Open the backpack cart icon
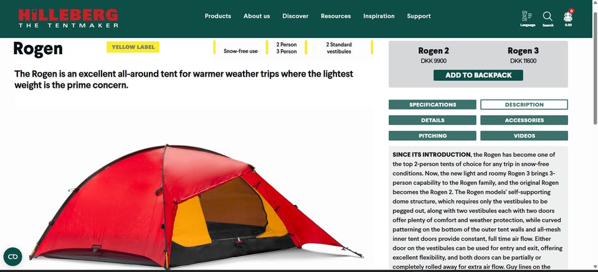The image size is (598, 272). (568, 18)
